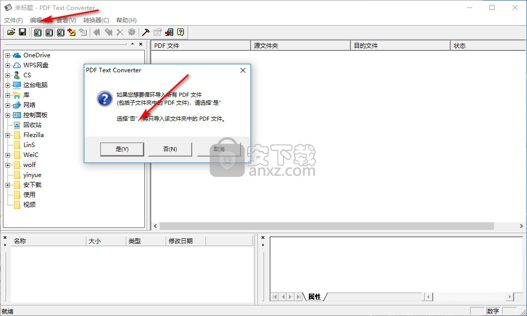527x316 pixels.
Task: Click the 库 library icon
Action: (17, 95)
